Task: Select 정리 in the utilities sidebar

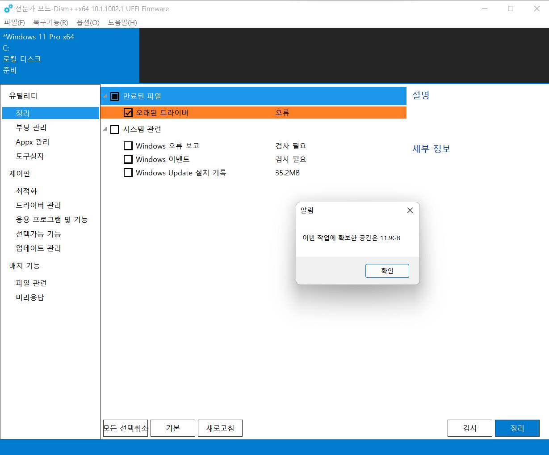Action: 50,113
